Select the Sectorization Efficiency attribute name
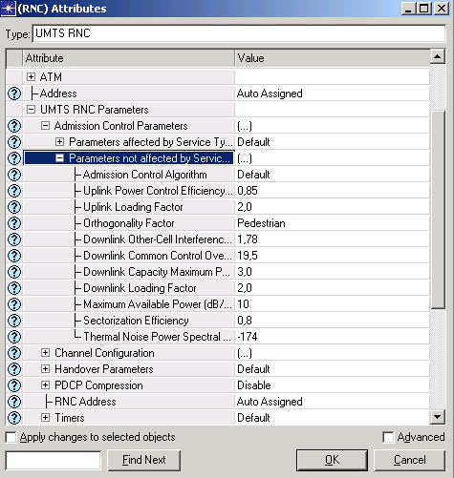Viewport: 454px width, 478px height. coord(136,321)
